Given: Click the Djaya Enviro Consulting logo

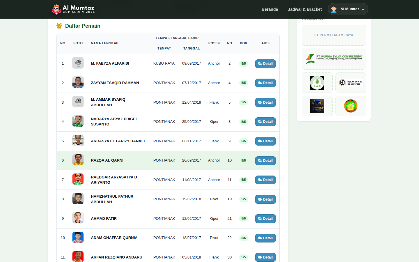Looking at the screenshot, I should coord(351,83).
